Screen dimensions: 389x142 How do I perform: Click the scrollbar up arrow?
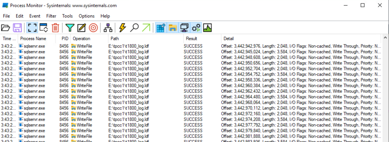385,38
